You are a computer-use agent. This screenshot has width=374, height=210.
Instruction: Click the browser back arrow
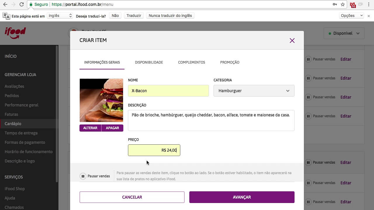click(5, 4)
